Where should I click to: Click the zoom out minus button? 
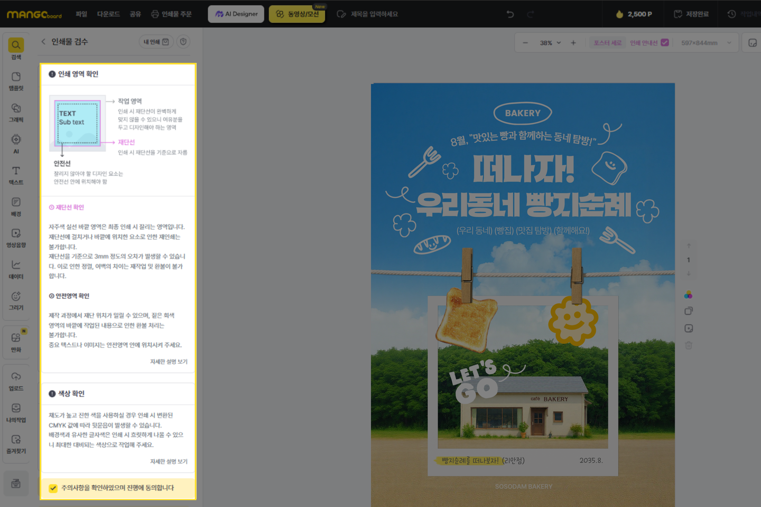(525, 43)
